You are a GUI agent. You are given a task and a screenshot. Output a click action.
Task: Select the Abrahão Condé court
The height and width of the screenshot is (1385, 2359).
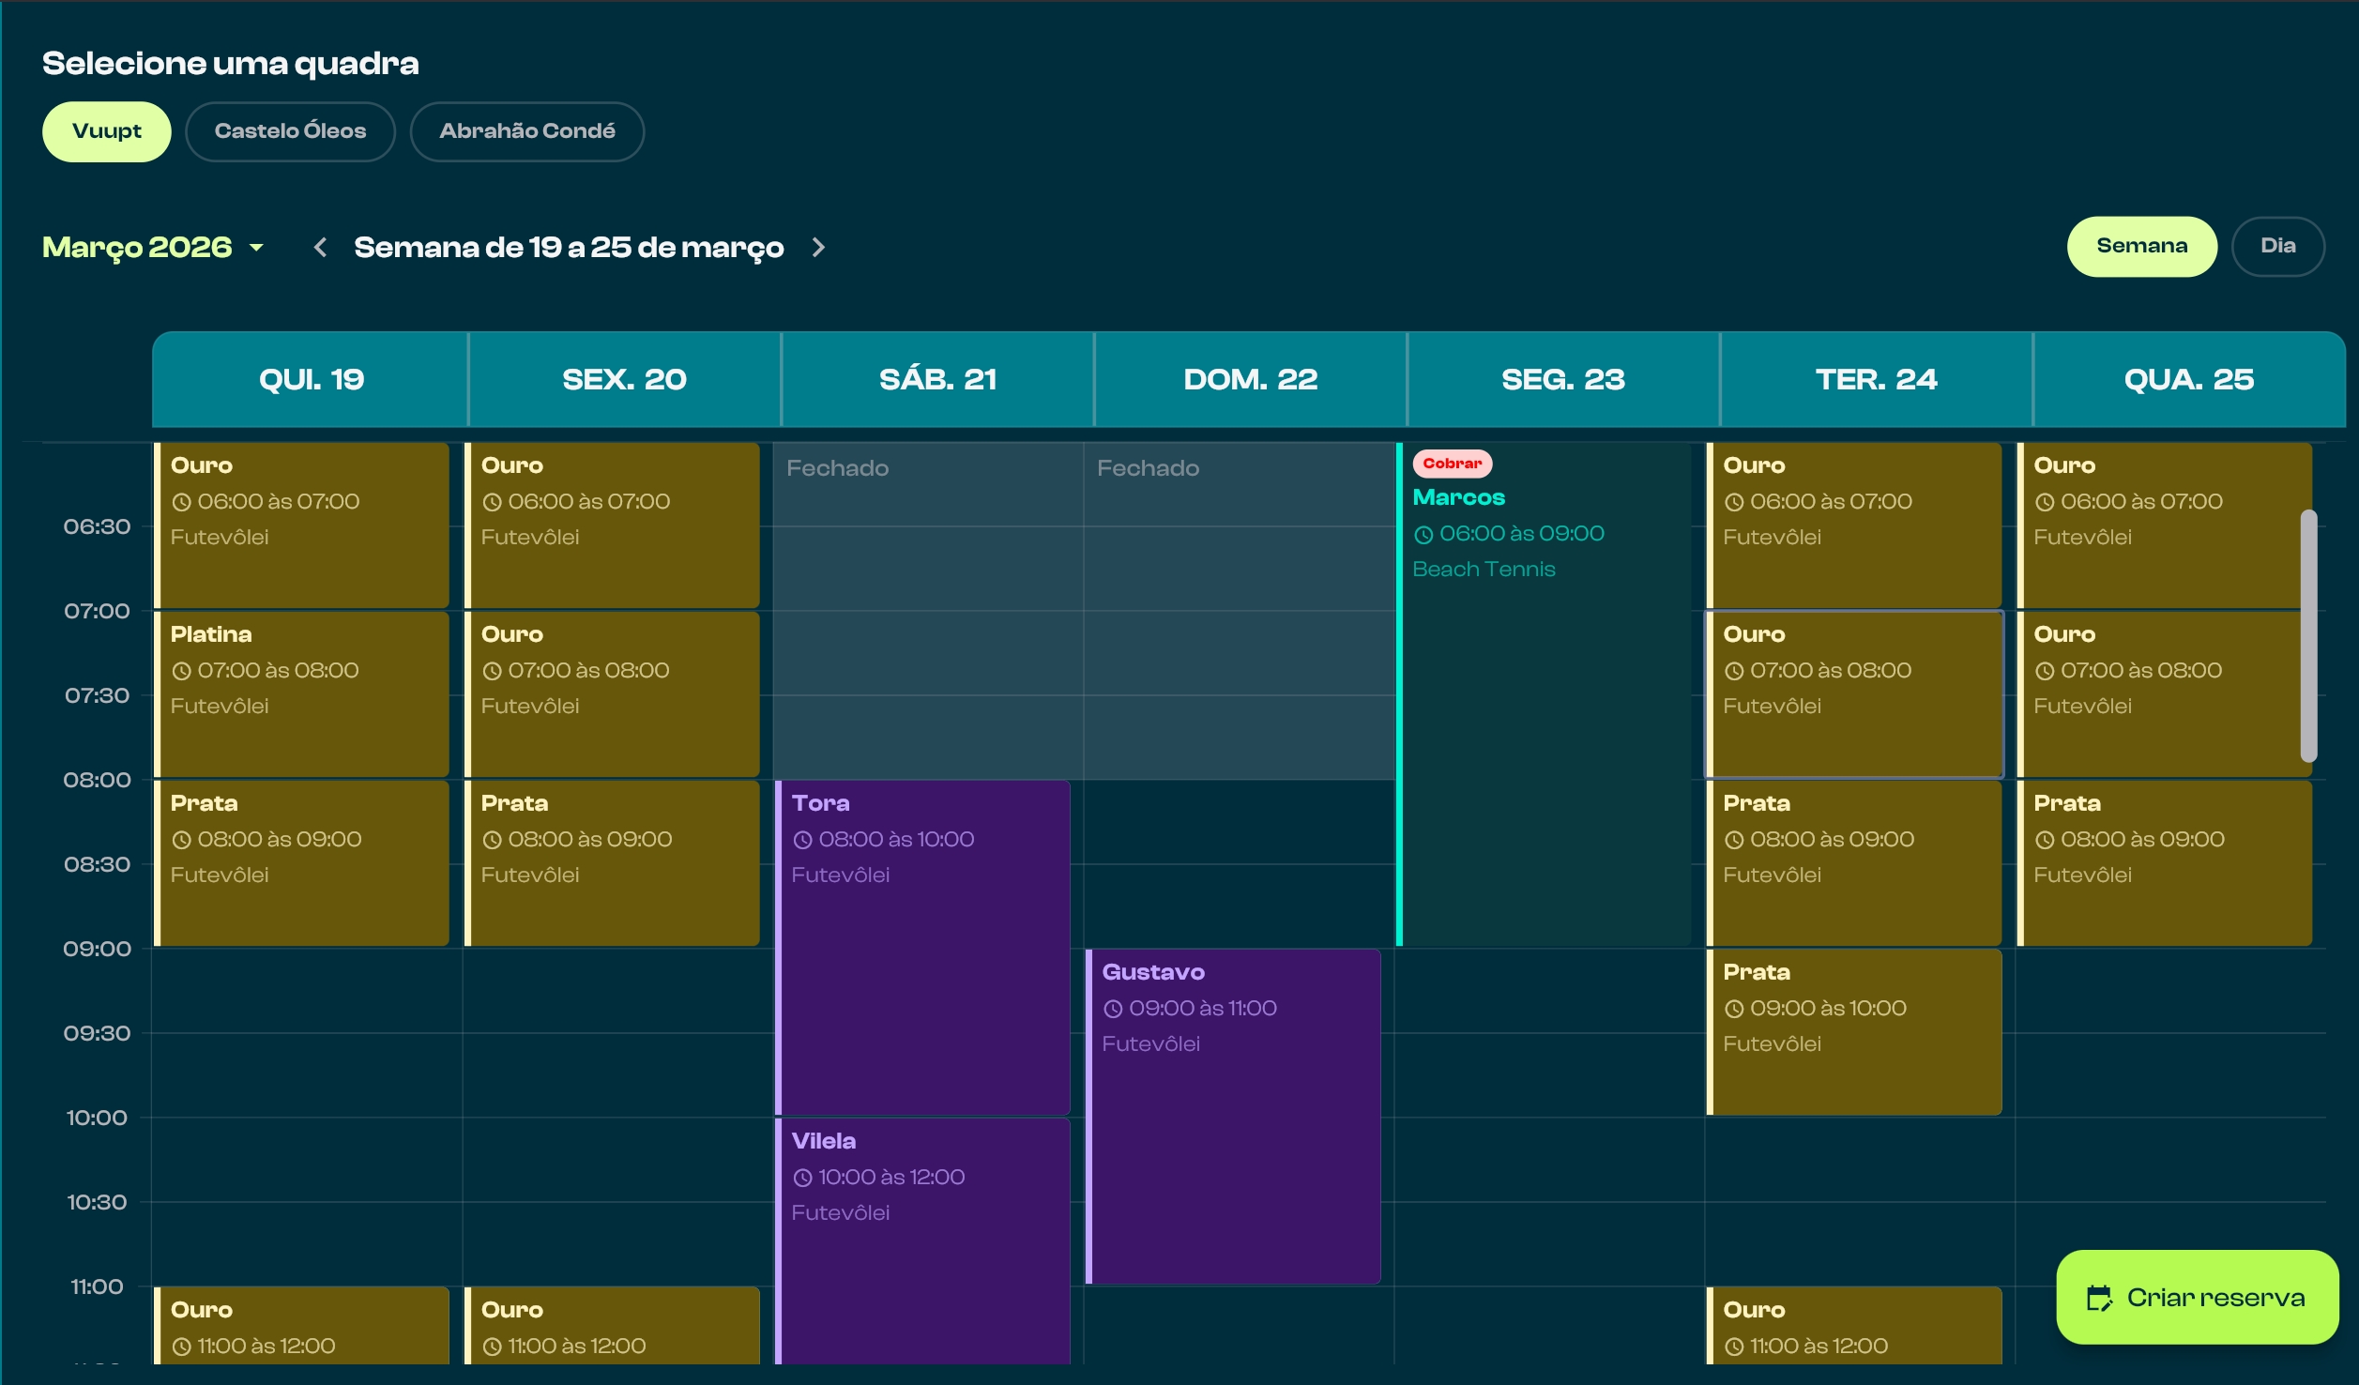coord(527,131)
